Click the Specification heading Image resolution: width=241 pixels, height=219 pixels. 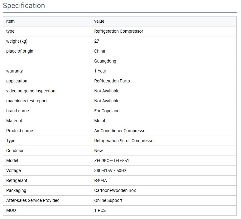(x=24, y=6)
